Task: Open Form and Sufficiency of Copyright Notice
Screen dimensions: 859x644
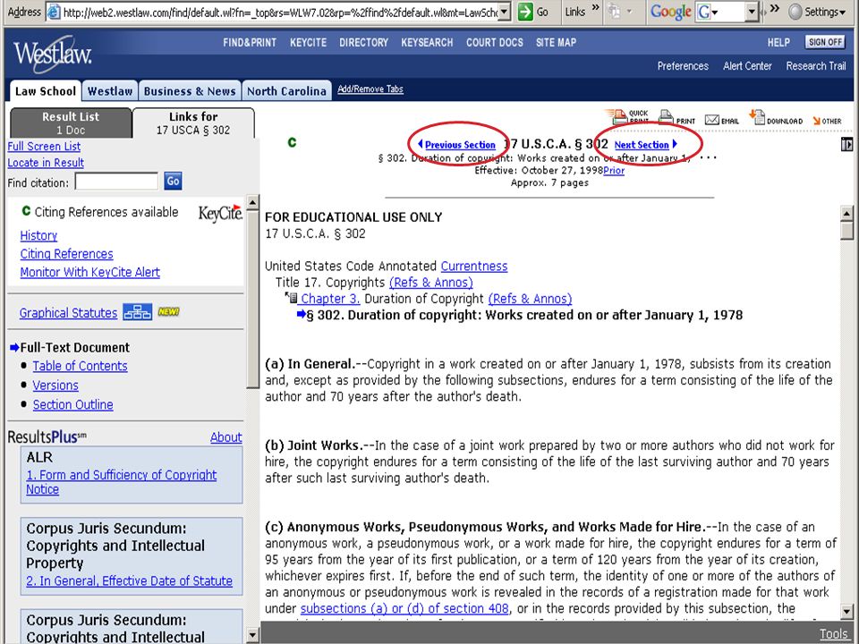Action: 121,482
